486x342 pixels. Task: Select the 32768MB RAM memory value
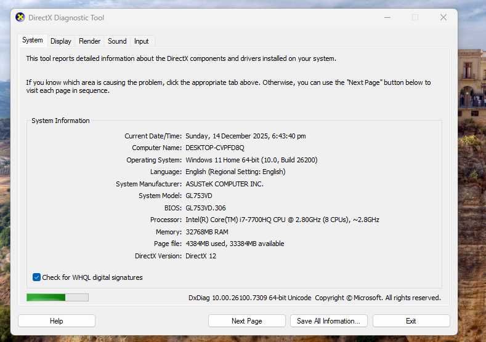click(x=207, y=232)
